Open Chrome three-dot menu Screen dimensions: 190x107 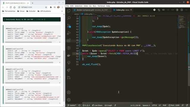tap(62, 7)
